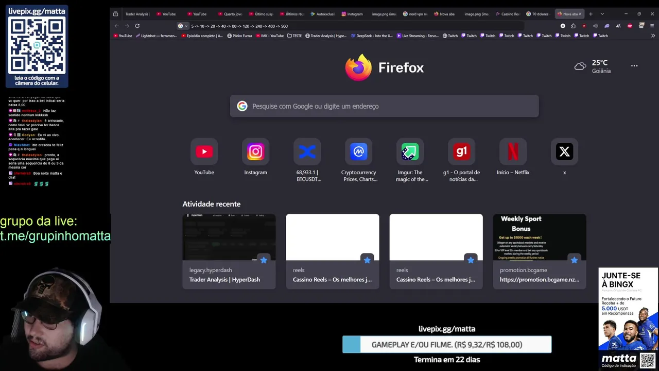Click the speaker sound extension icon
Image resolution: width=659 pixels, height=371 pixels.
pyautogui.click(x=595, y=26)
